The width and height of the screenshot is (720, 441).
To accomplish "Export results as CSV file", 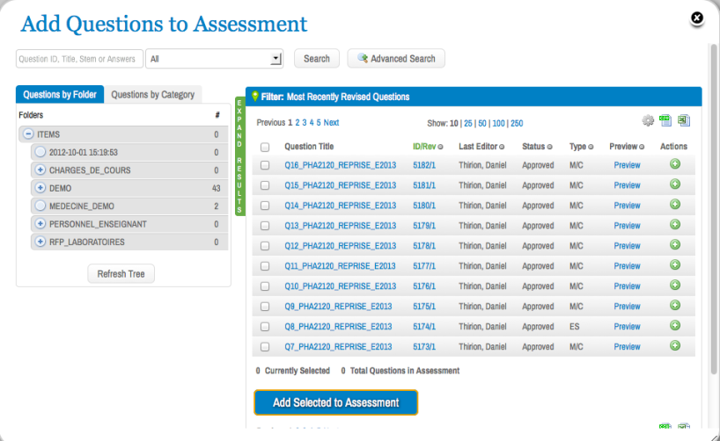I will (665, 121).
